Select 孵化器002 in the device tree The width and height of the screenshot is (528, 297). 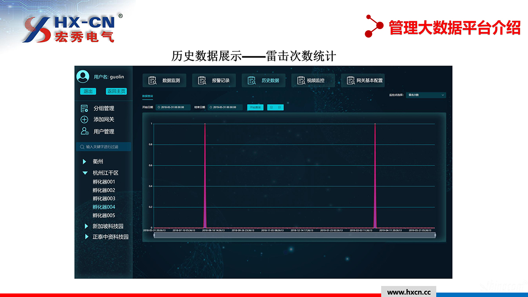104,191
